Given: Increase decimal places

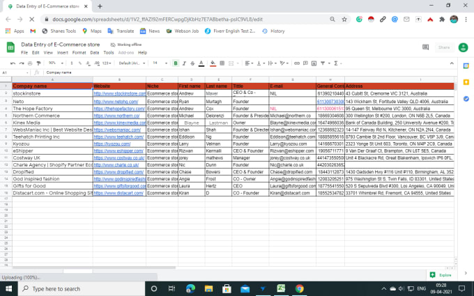Looking at the screenshot, I should click(97, 63).
